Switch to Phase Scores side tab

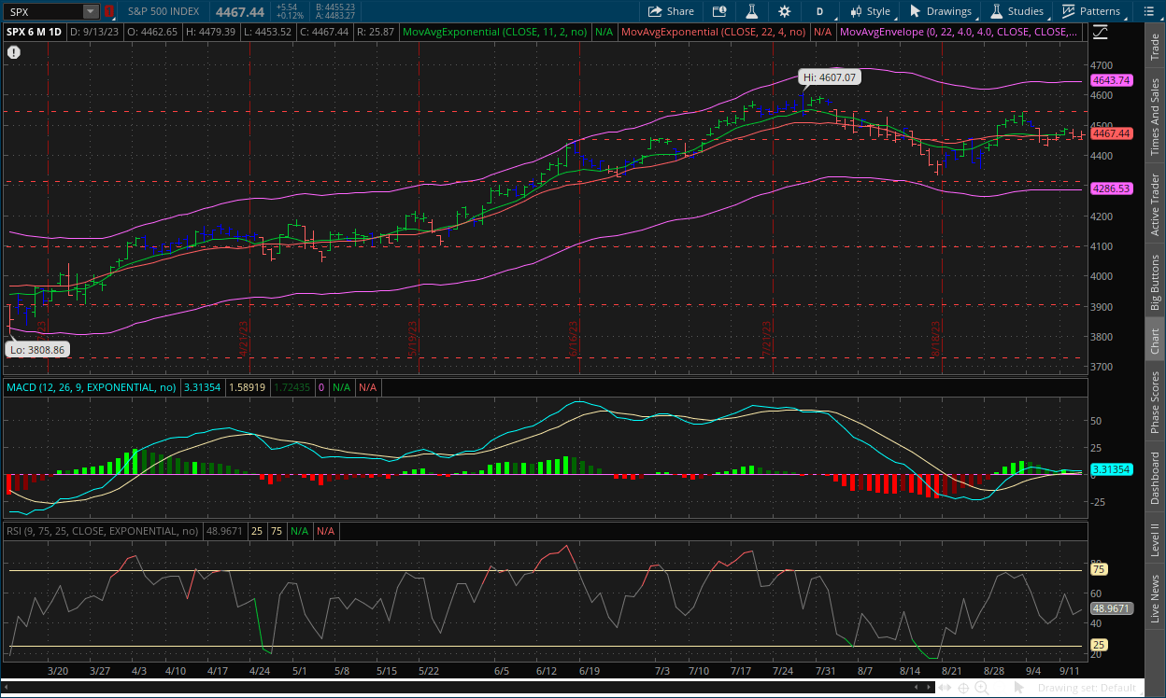pyautogui.click(x=1156, y=403)
